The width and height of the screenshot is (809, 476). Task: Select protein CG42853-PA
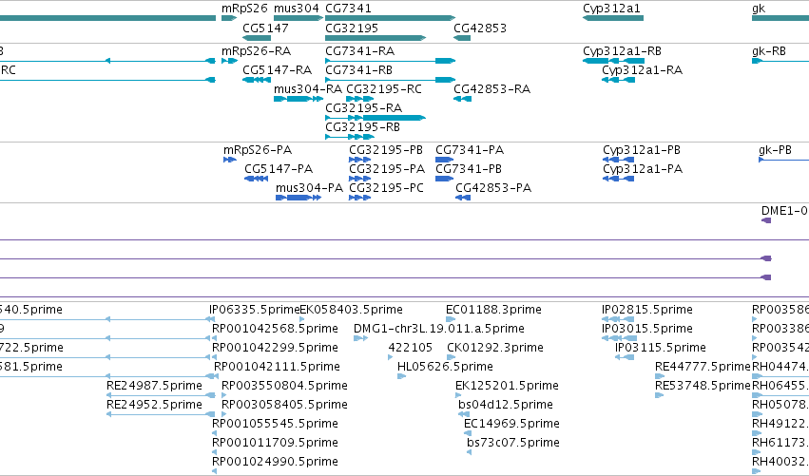(493, 188)
